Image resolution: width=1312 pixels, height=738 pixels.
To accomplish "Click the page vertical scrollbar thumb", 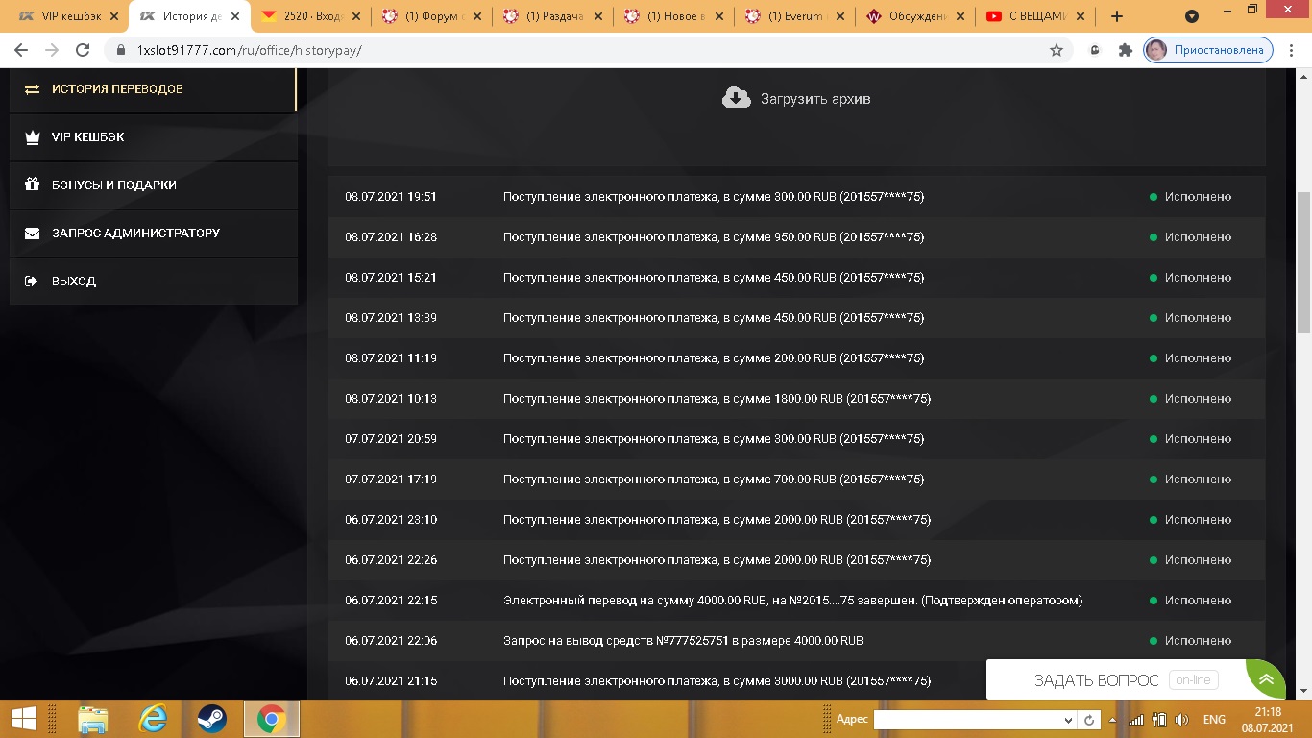I will (x=1303, y=262).
